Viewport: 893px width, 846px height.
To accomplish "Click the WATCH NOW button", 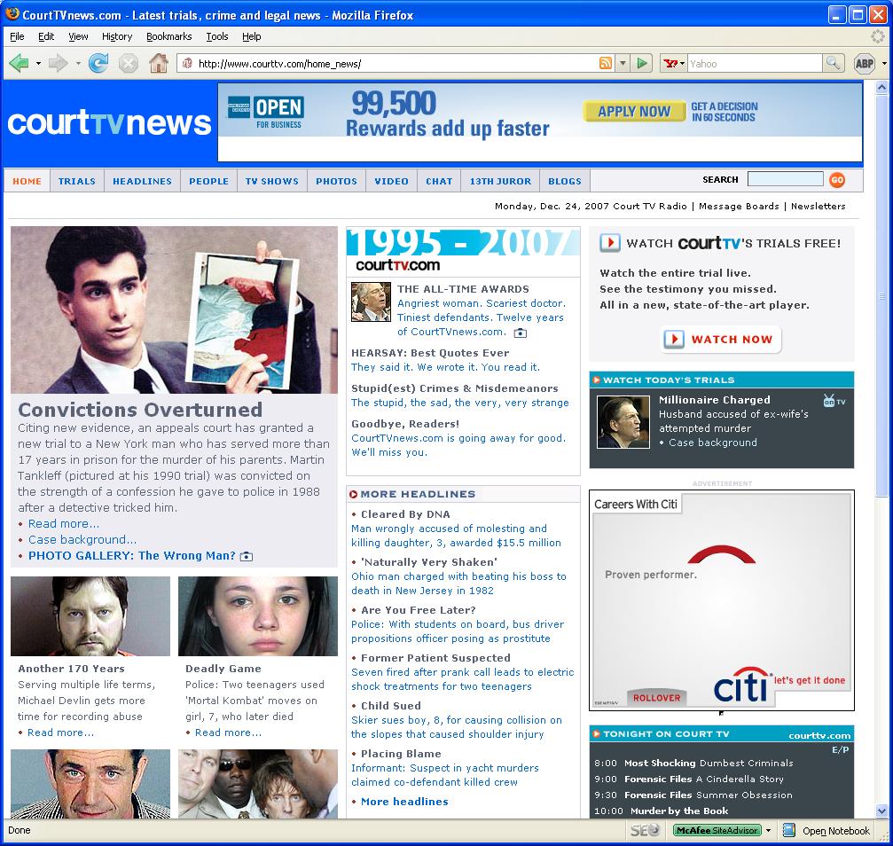I will tap(720, 340).
